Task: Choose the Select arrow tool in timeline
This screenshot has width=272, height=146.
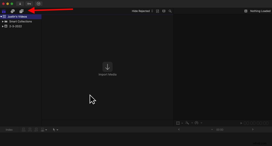Action: pos(54,130)
